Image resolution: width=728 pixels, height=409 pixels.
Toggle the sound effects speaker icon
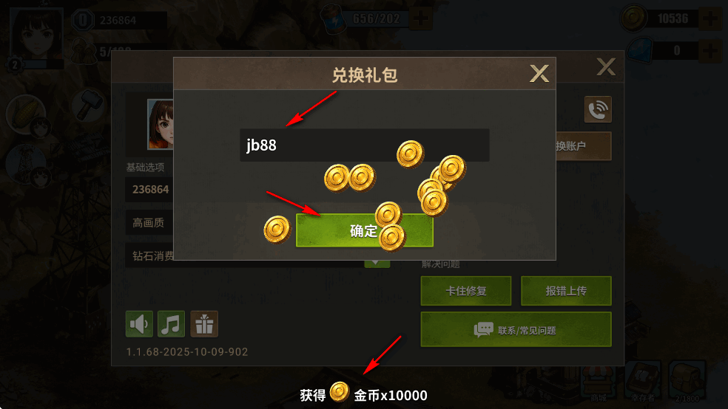click(139, 324)
